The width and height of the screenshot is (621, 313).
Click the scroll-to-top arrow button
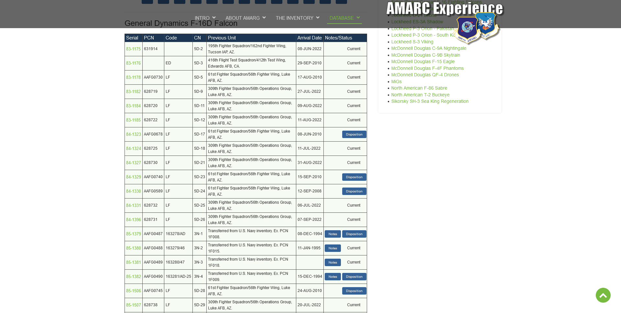603,295
